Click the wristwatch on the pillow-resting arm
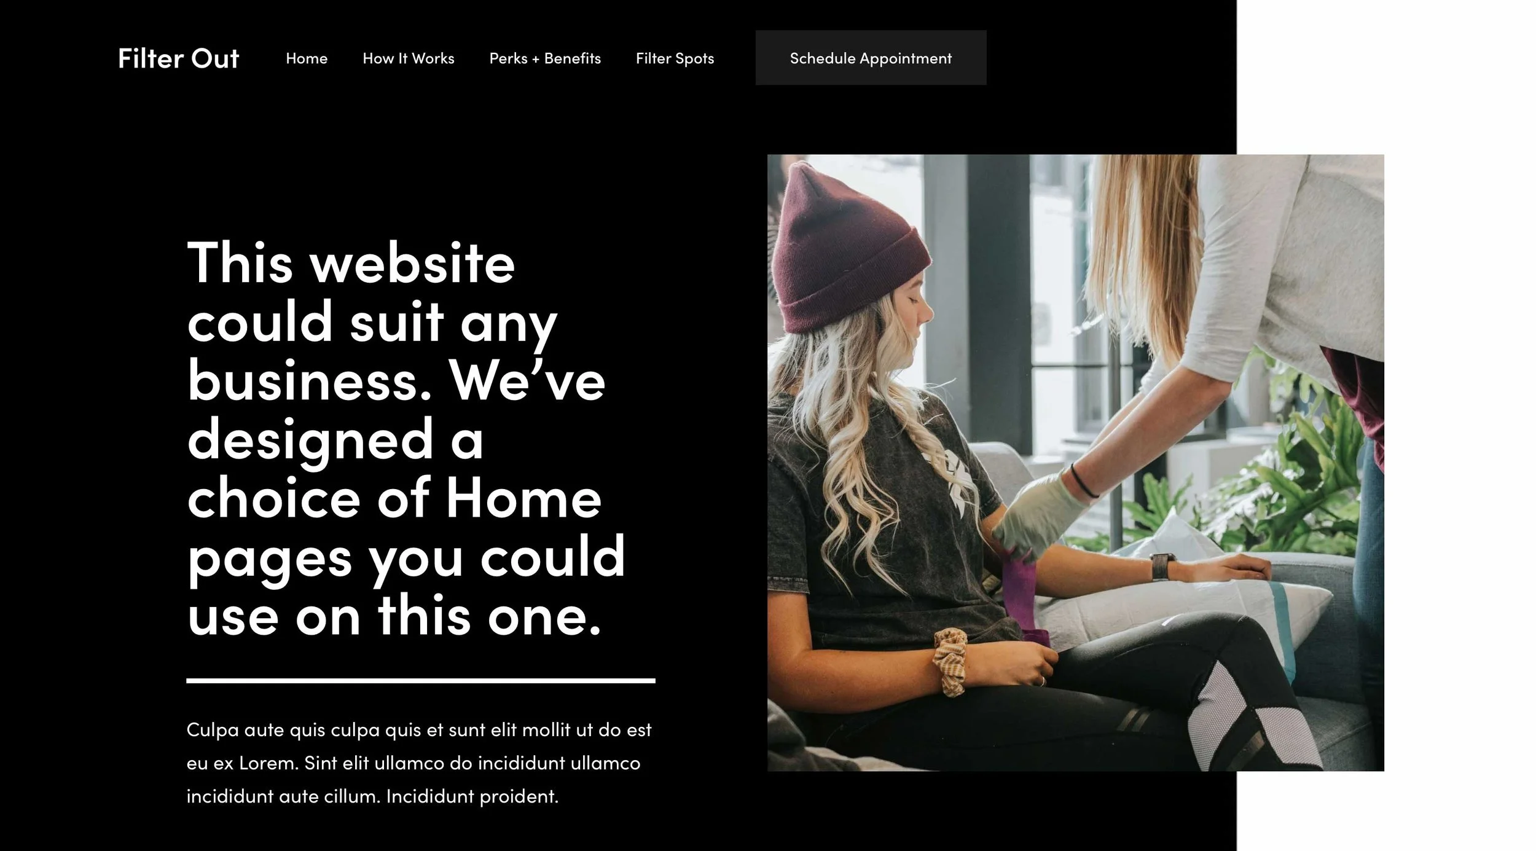 point(1161,566)
